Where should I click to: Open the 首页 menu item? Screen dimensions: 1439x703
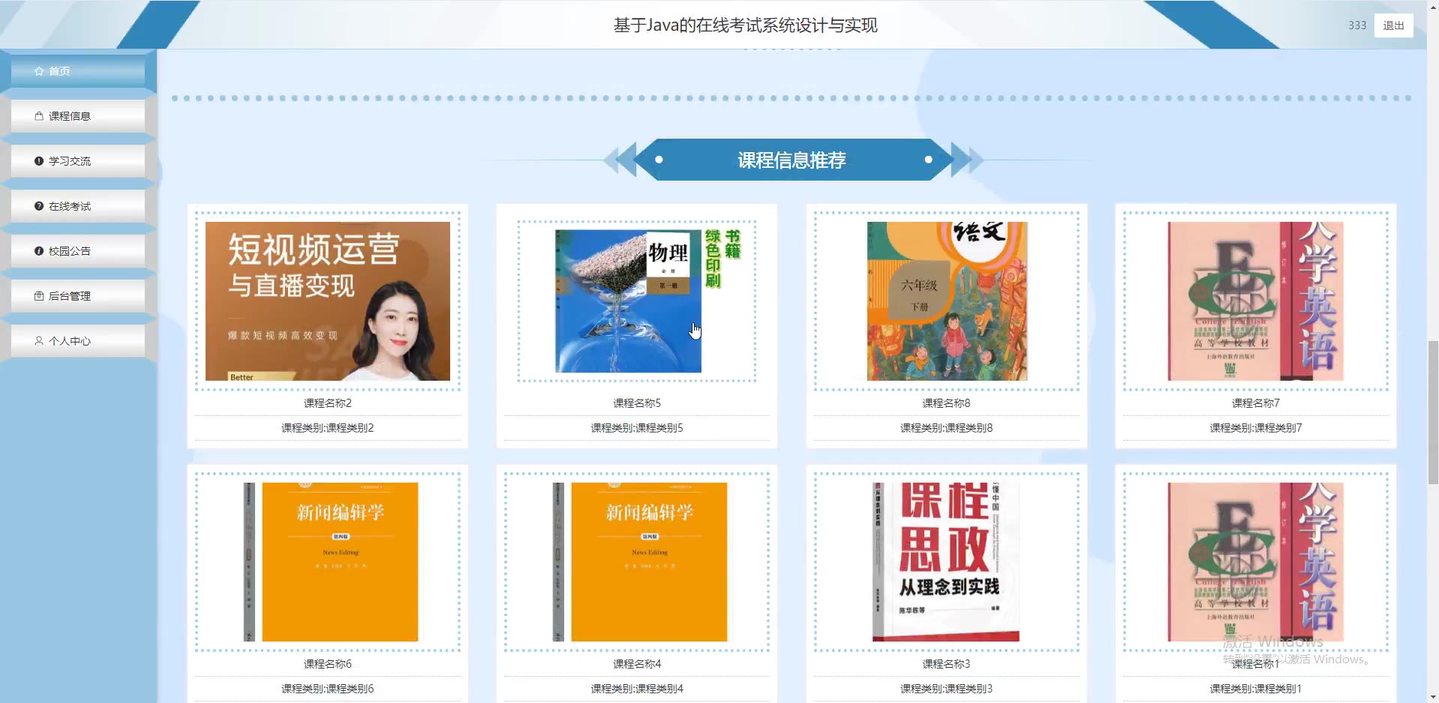click(78, 71)
